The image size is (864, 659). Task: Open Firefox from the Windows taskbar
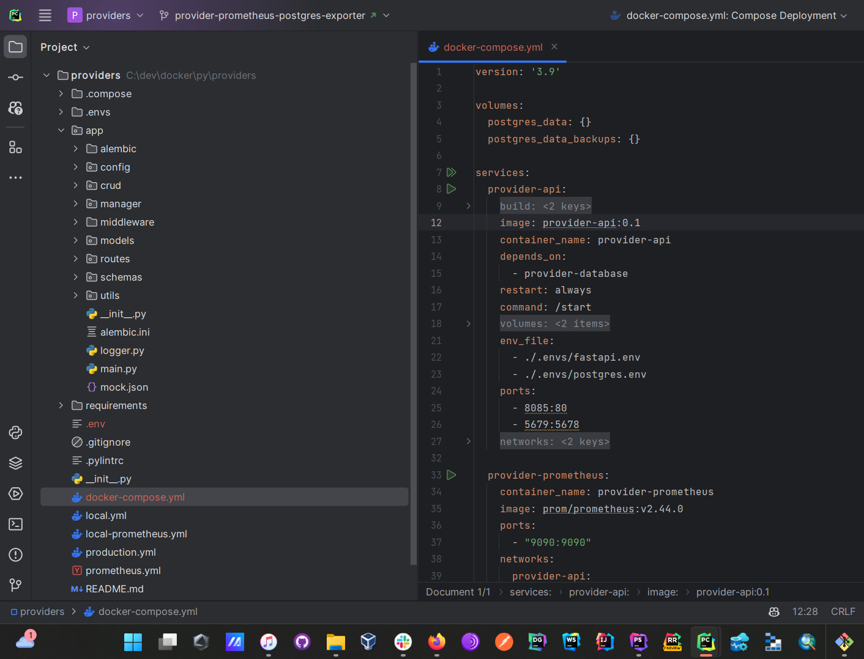pos(436,641)
